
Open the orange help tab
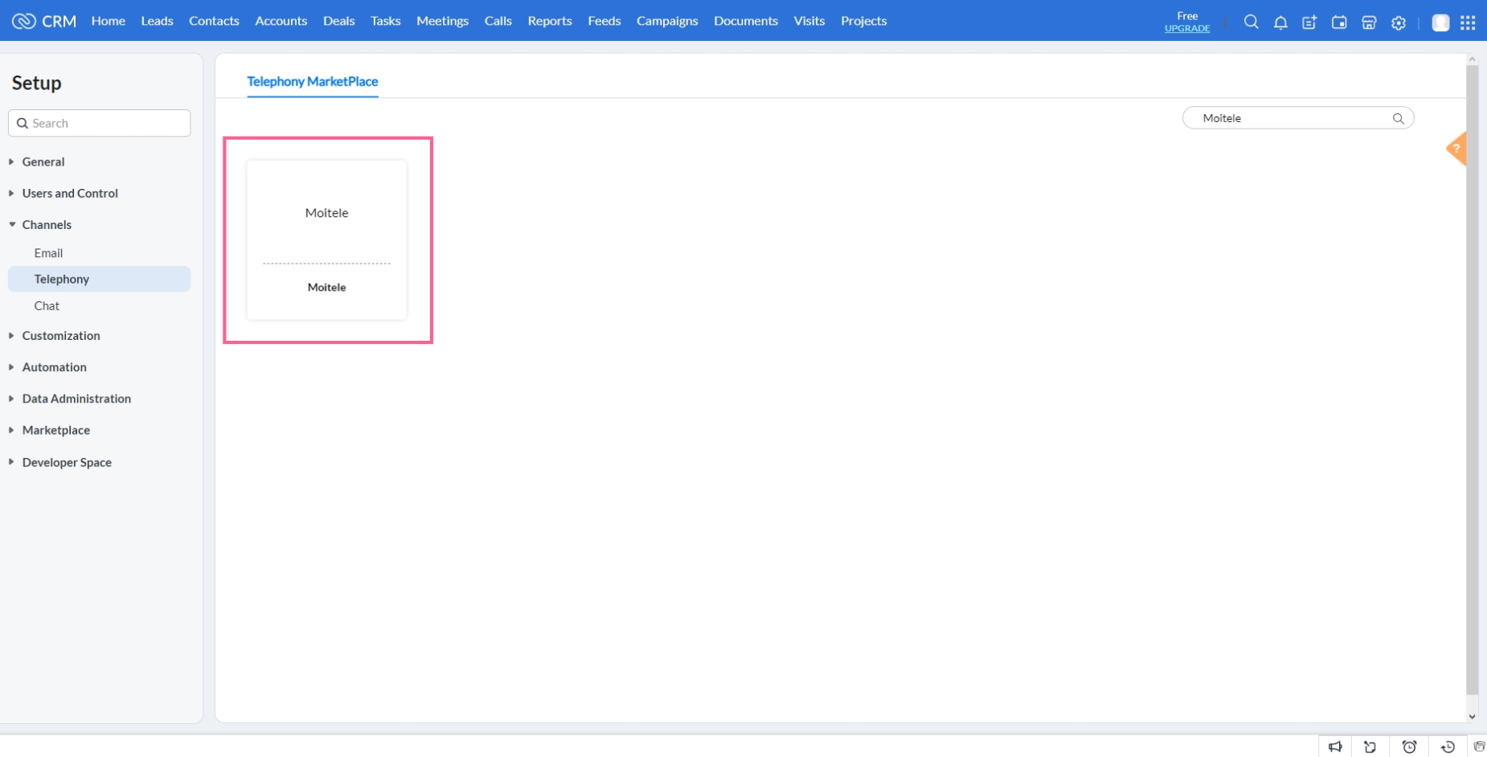point(1456,149)
